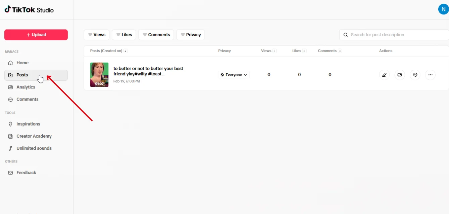Image resolution: width=449 pixels, height=214 pixels.
Task: Open the three-dots more options menu
Action: click(430, 75)
